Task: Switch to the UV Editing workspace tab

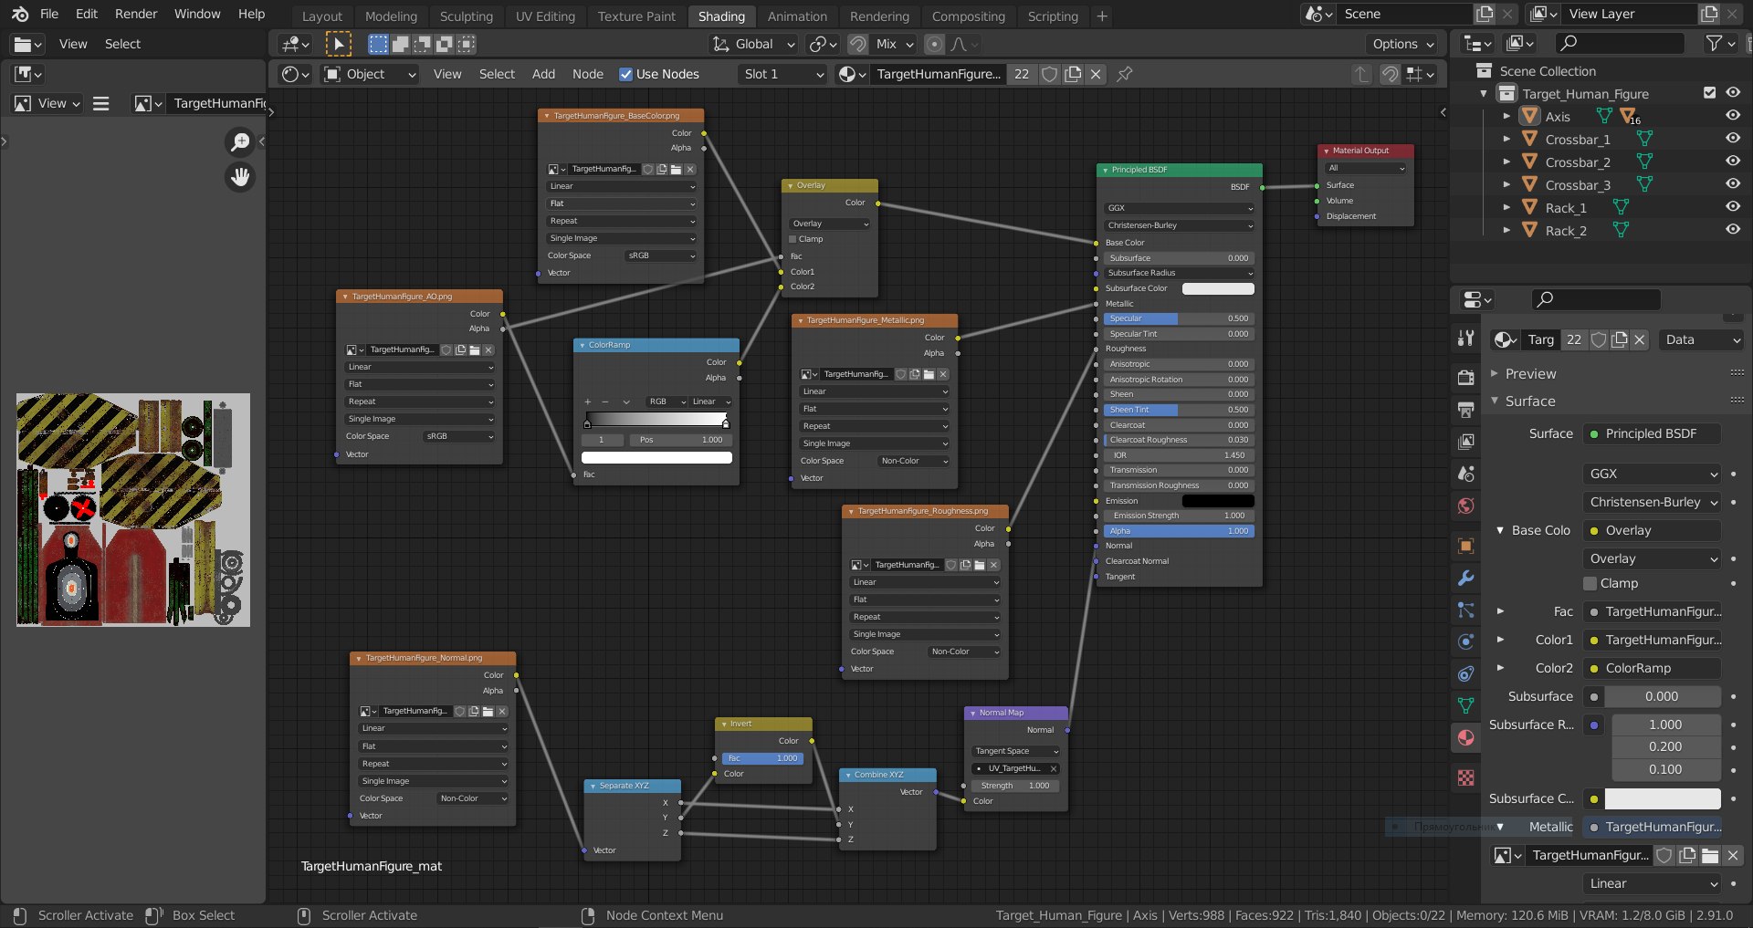Action: coord(545,16)
